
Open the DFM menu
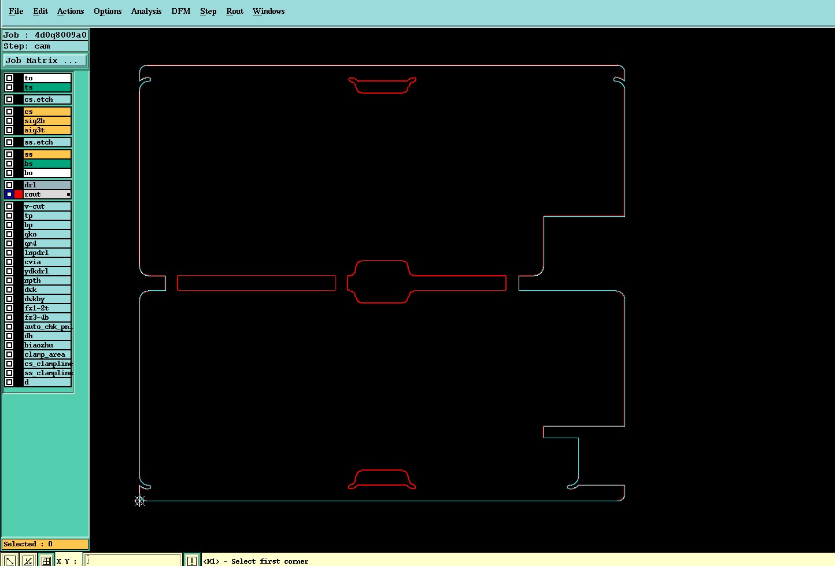point(181,11)
